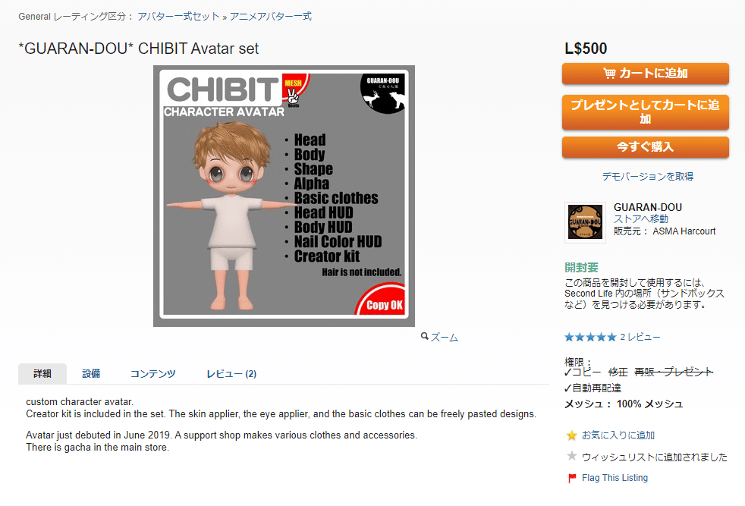Screen dimensions: 745x506
Task: Click the yellow star favorite icon
Action: click(571, 435)
